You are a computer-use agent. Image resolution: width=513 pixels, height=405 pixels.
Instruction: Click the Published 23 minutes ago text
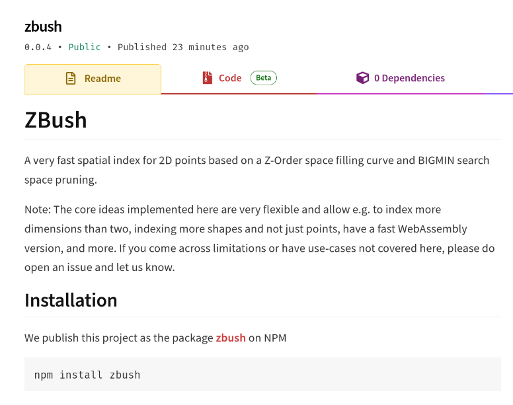click(183, 47)
